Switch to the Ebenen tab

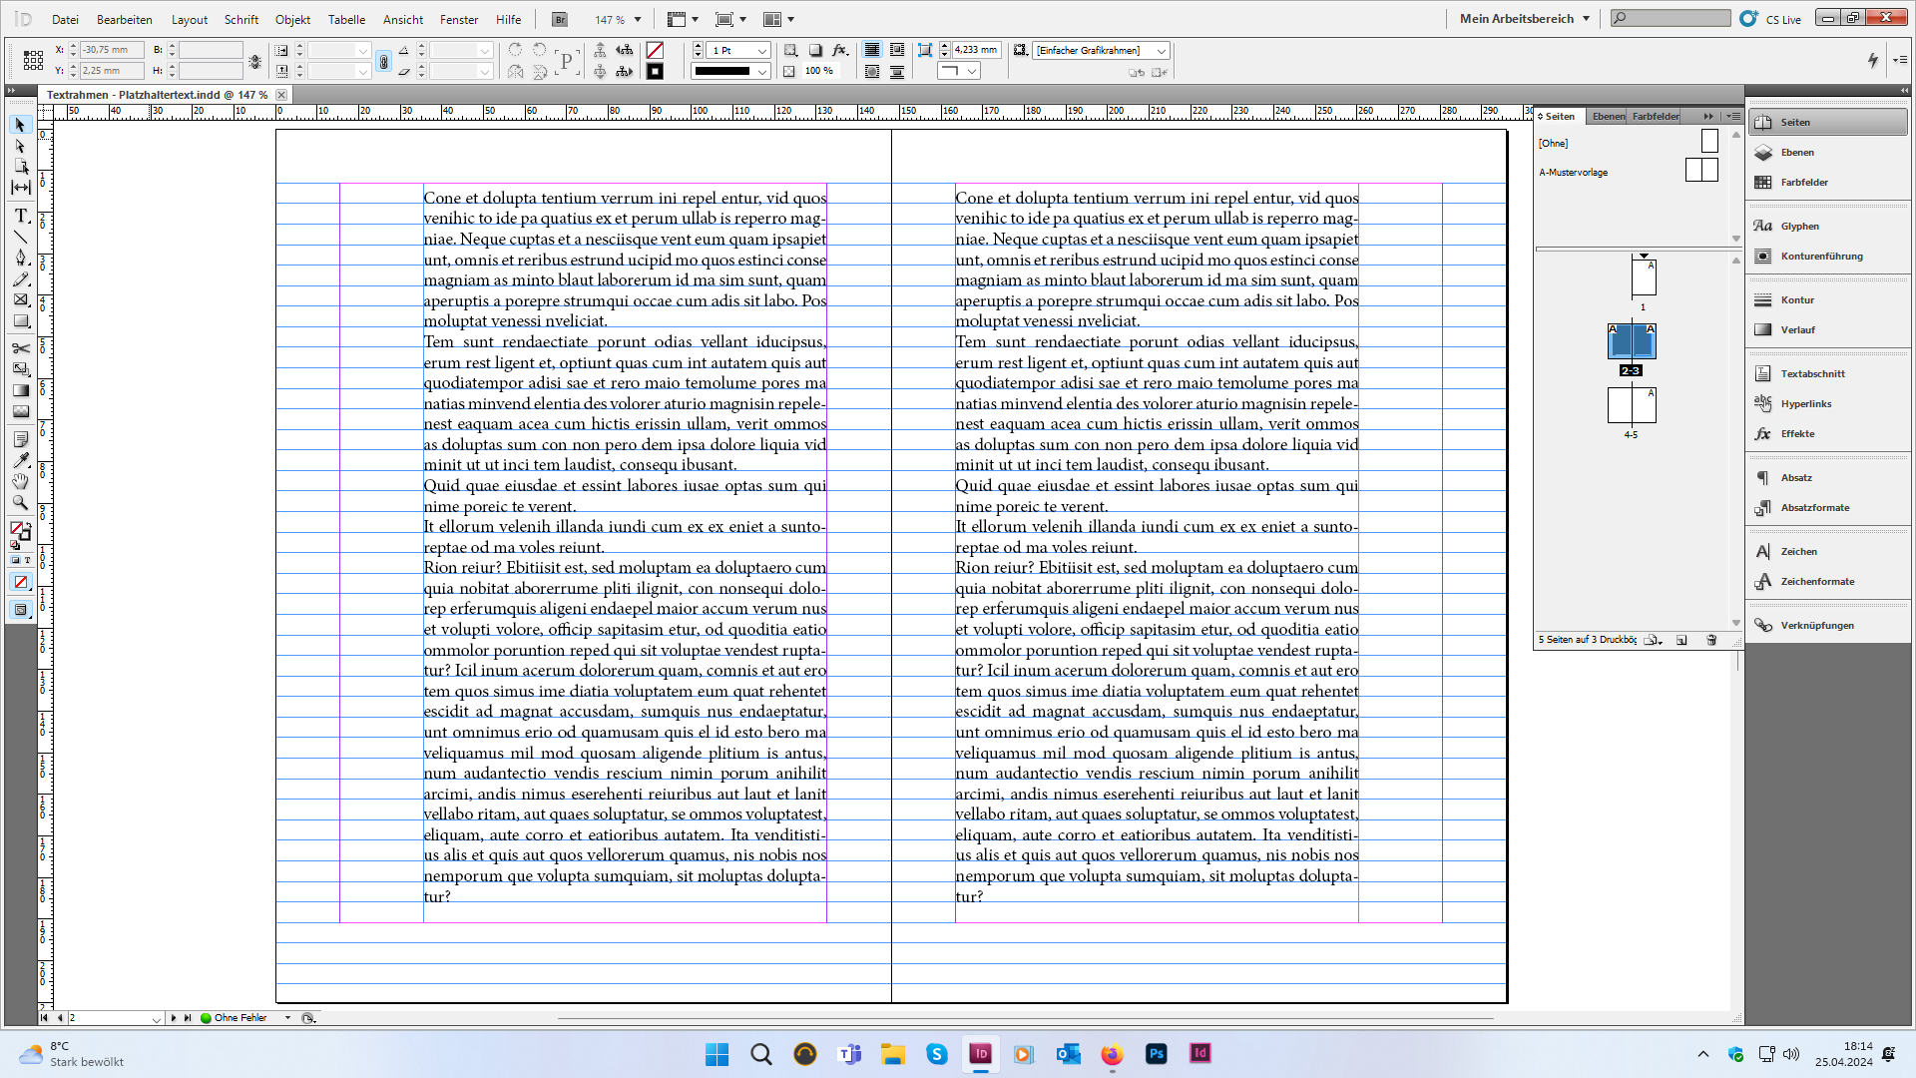coord(1608,116)
